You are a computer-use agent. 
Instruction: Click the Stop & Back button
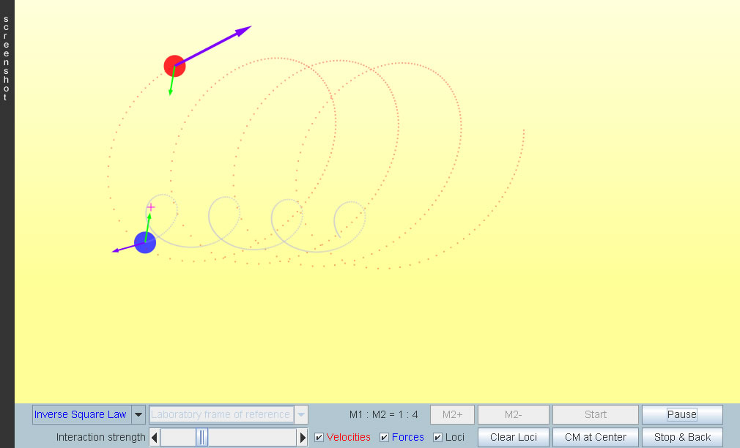(x=682, y=438)
